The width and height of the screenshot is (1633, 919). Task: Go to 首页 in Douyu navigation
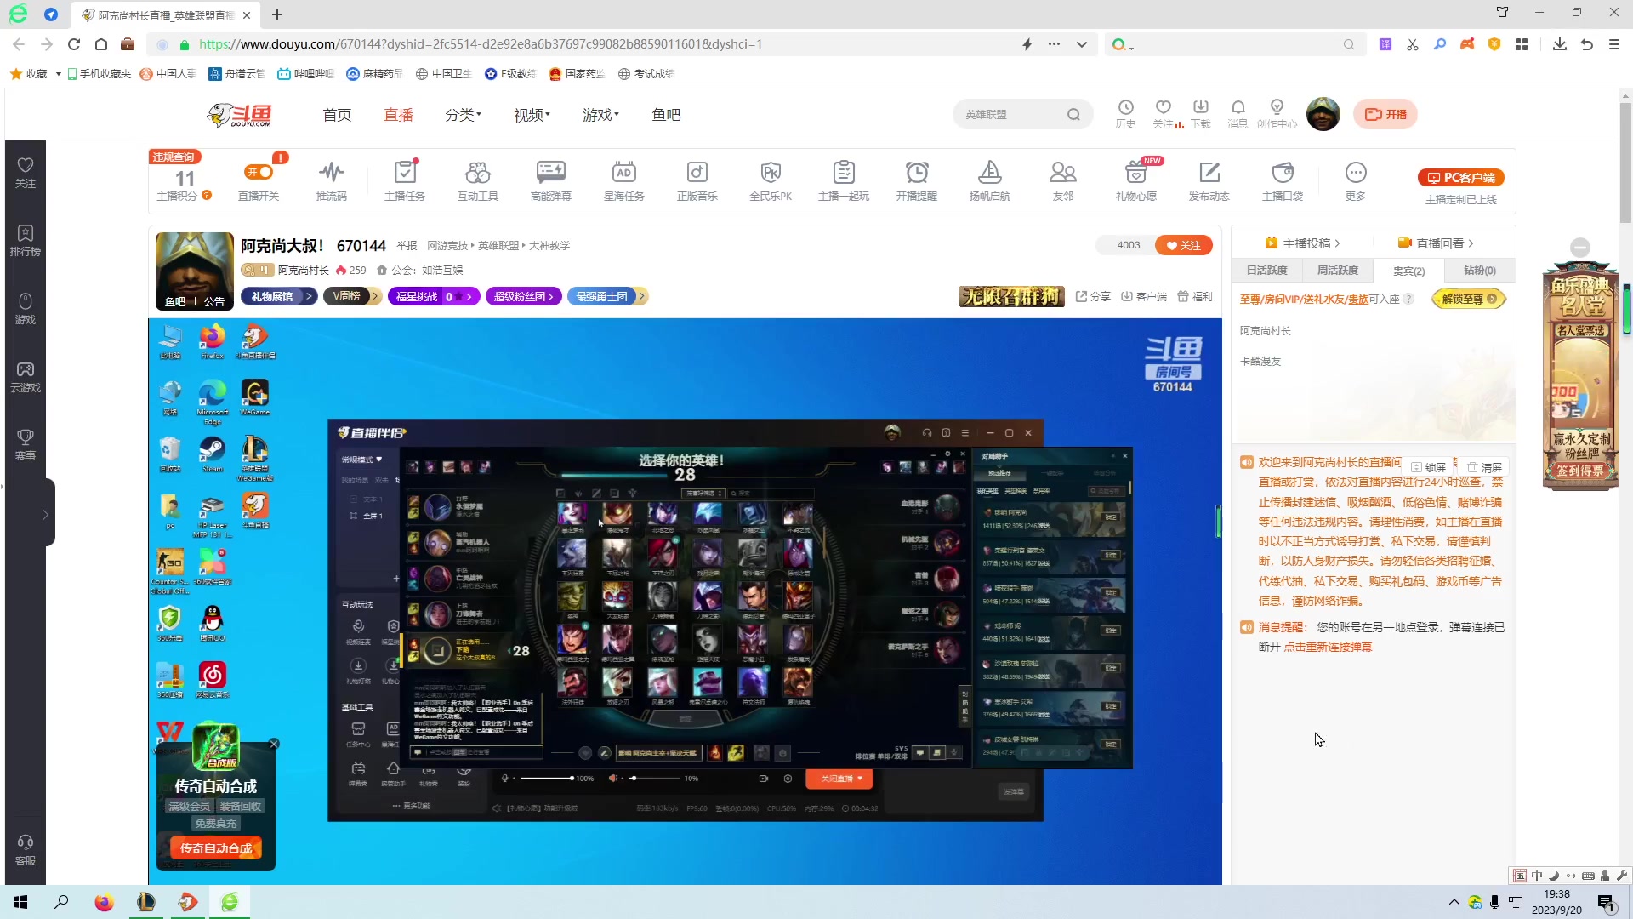[337, 115]
